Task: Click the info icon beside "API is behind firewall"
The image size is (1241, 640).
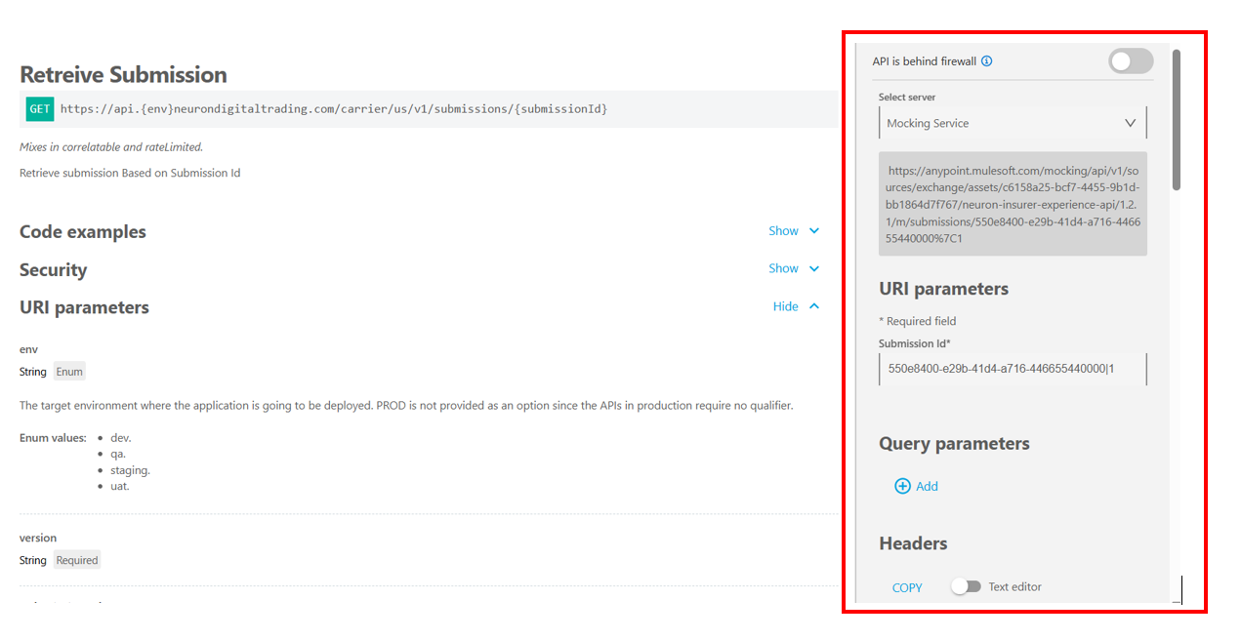Action: (x=987, y=60)
